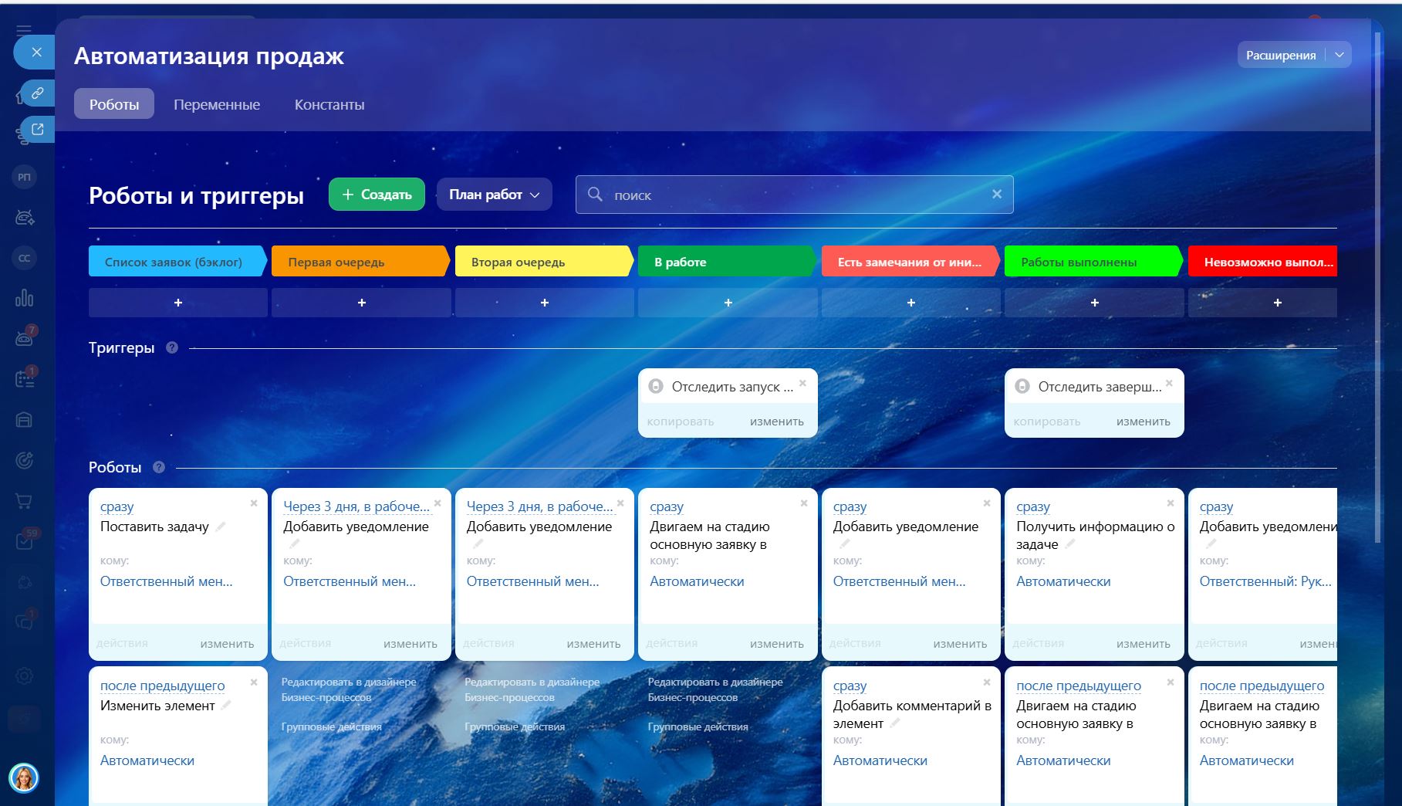Delete the Получить информацию о задаче robot
Screen dimensions: 1402x806
[x=1171, y=503]
